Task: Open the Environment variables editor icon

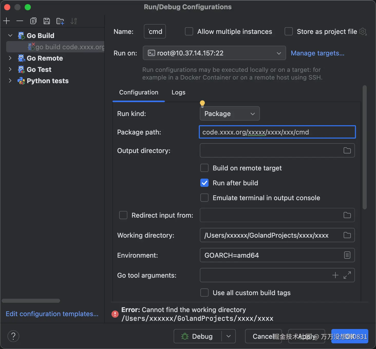Action: (x=347, y=255)
